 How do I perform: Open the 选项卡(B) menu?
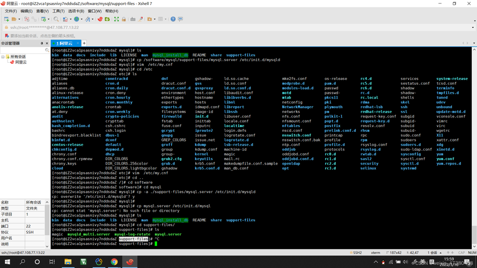[x=76, y=11]
